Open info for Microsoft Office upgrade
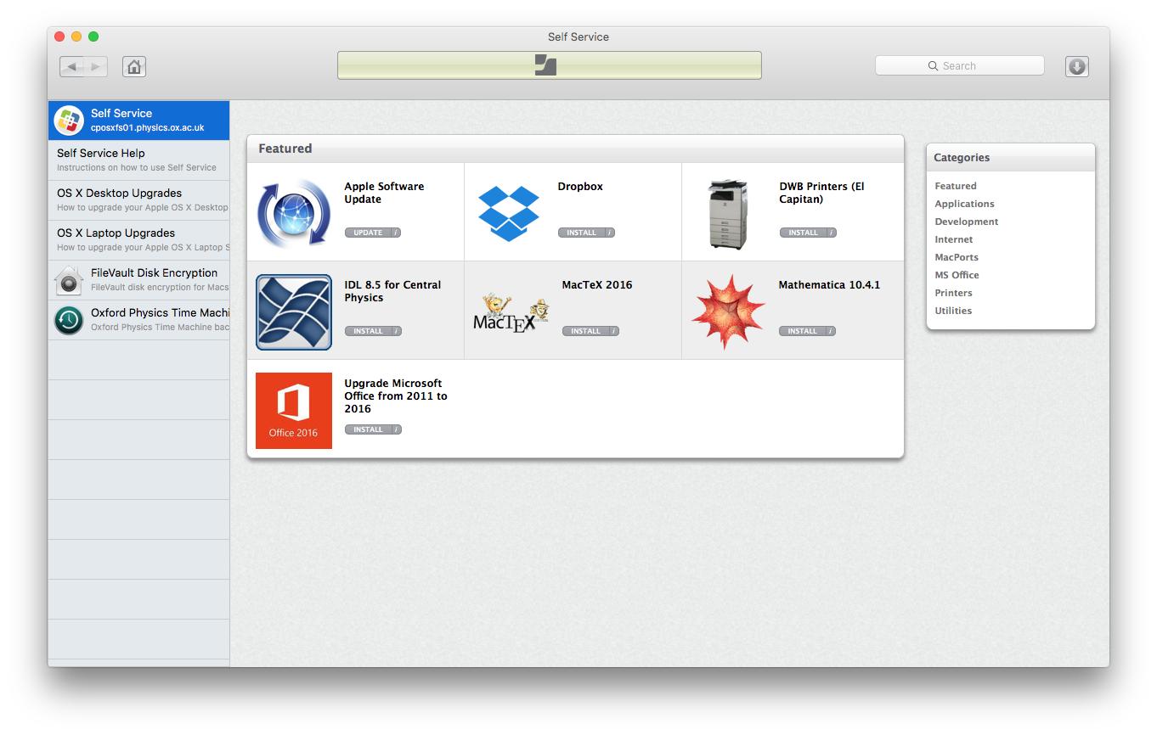 (396, 429)
